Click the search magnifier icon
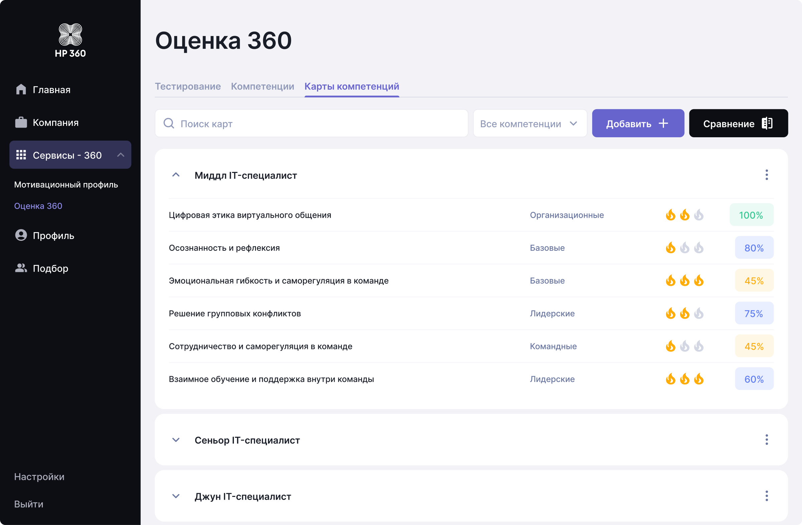Screen dimensions: 802x525 click(169, 123)
